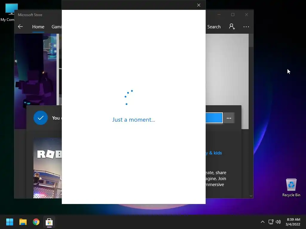This screenshot has height=229, width=306.
Task: Click the Store scrollbar down arrow
Action: 251,196
